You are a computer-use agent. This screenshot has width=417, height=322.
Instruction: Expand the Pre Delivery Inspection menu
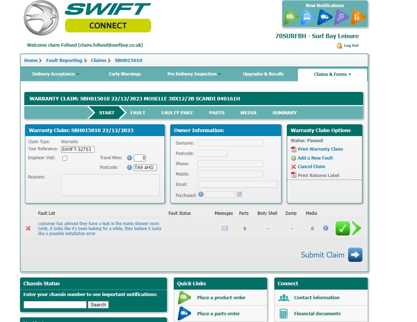click(x=194, y=74)
